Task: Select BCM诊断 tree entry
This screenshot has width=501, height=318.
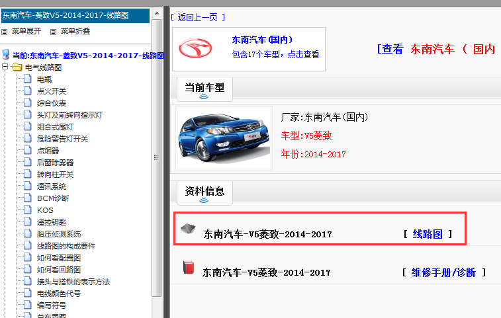Action: pos(53,198)
